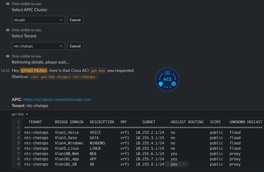Click the Vlan2_Voice bridge domain cell

[x=67, y=132]
